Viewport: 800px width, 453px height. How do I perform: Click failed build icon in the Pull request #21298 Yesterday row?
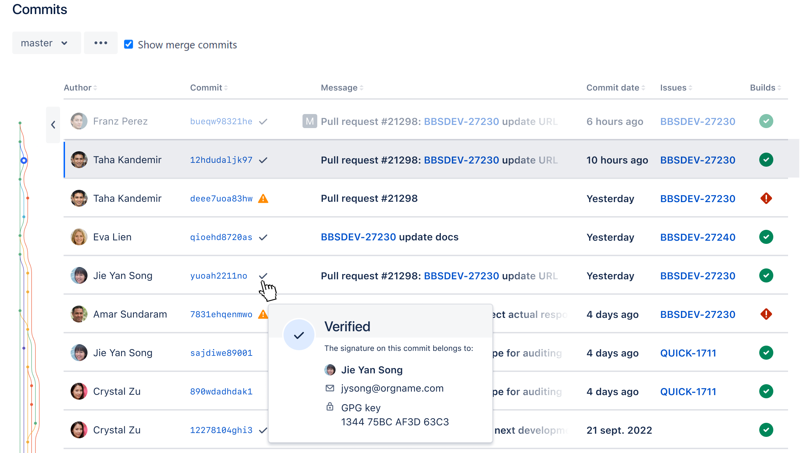(x=766, y=199)
